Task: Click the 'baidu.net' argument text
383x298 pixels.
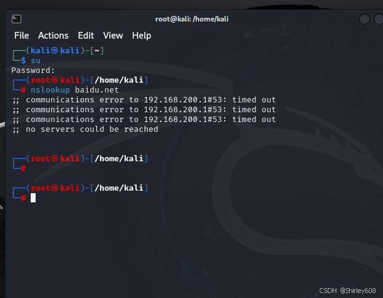Action: point(97,90)
